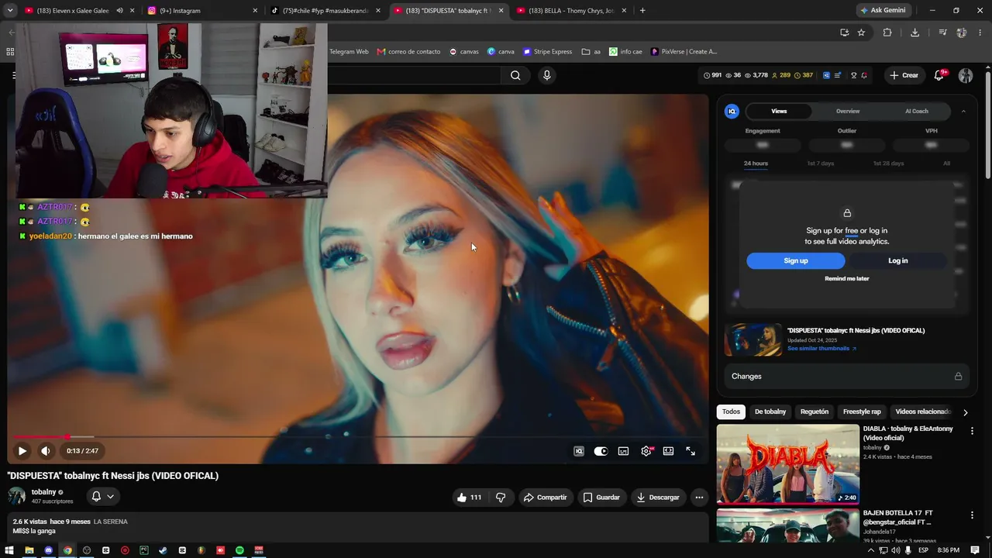Open YouTube notifications bell
This screenshot has width=992, height=558.
[x=939, y=75]
